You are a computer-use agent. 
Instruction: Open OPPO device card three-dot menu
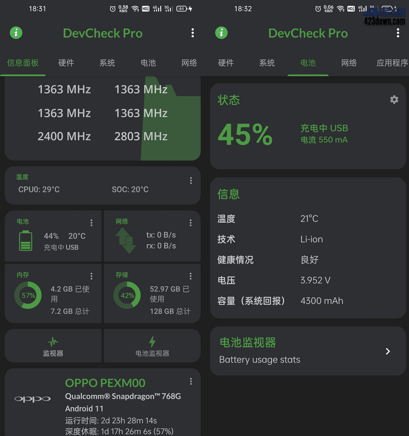(191, 381)
